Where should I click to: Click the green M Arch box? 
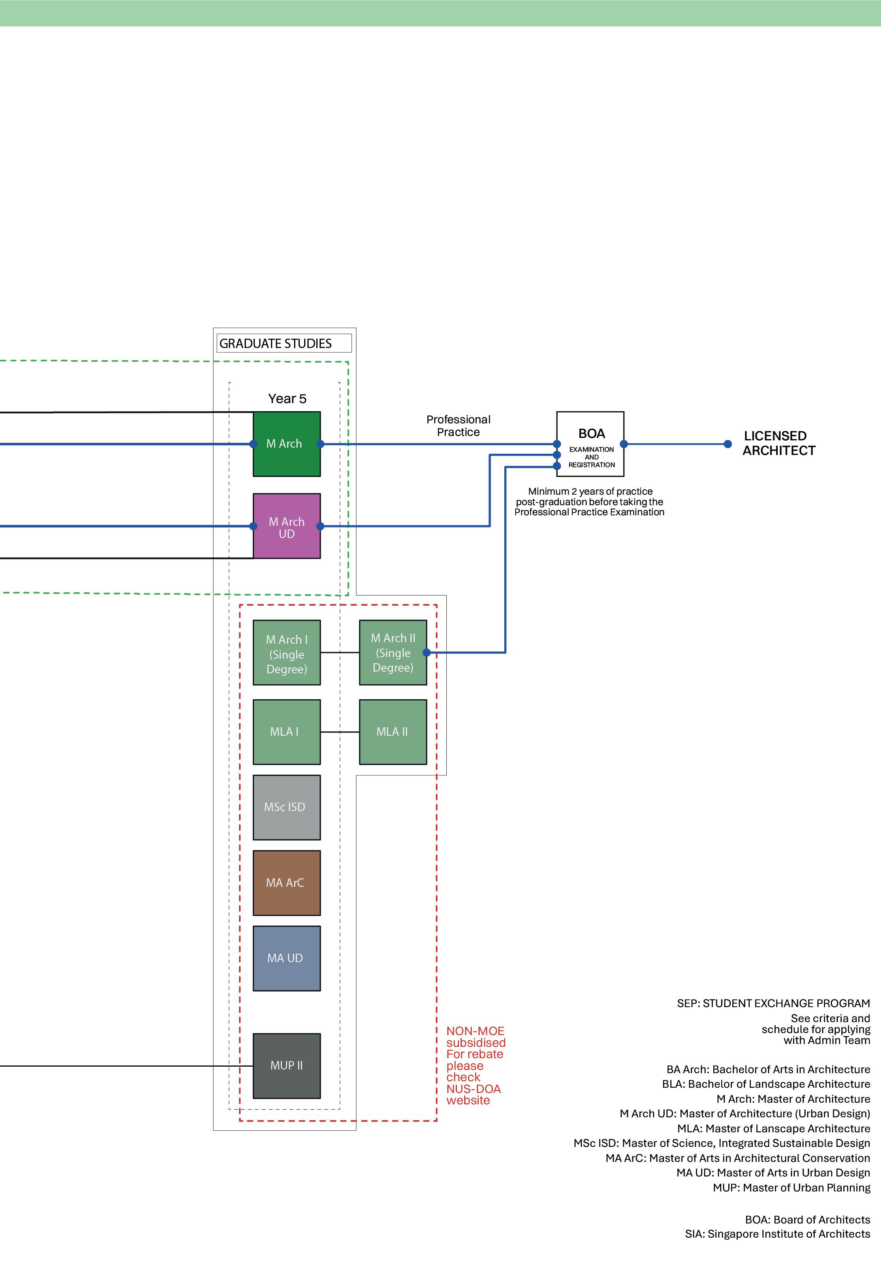click(286, 444)
